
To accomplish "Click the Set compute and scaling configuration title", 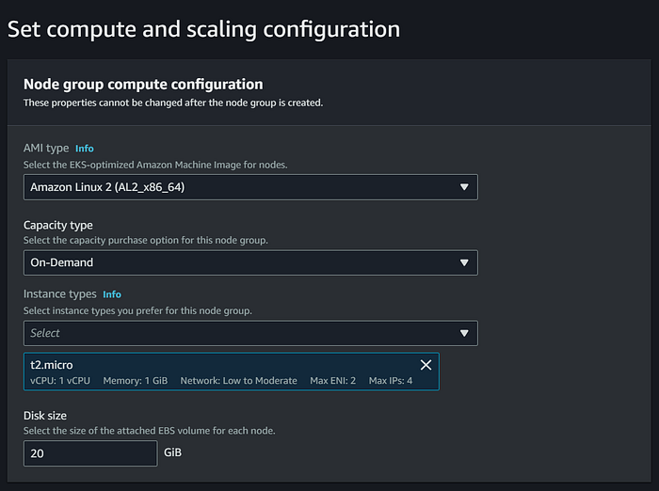I will (x=203, y=29).
